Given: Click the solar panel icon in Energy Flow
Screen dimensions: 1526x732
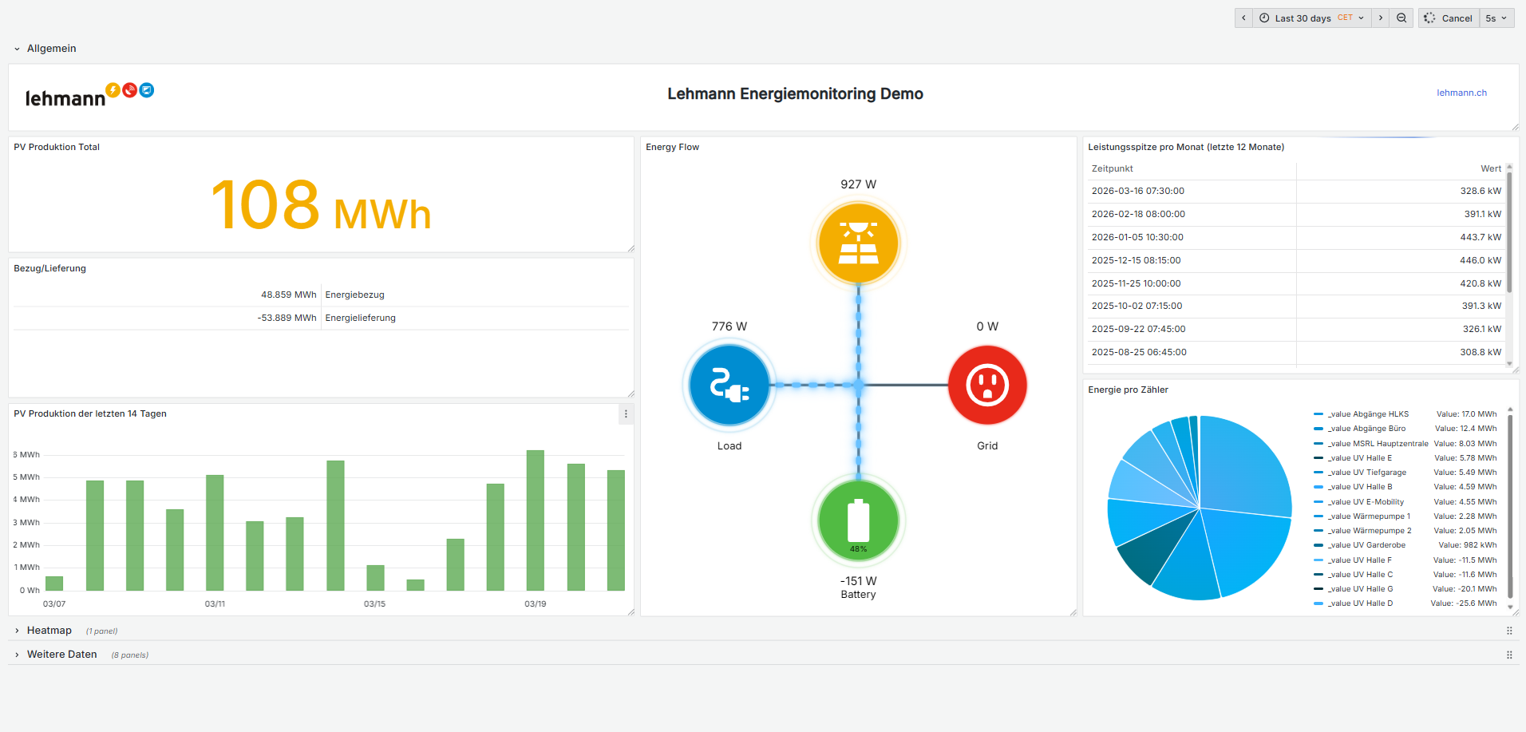Looking at the screenshot, I should click(858, 242).
